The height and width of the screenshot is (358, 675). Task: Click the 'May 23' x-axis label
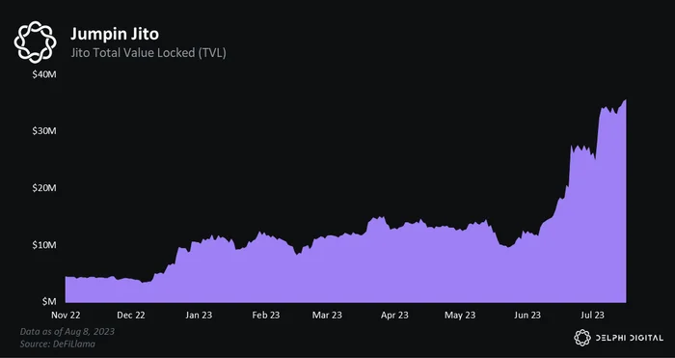[x=460, y=315]
